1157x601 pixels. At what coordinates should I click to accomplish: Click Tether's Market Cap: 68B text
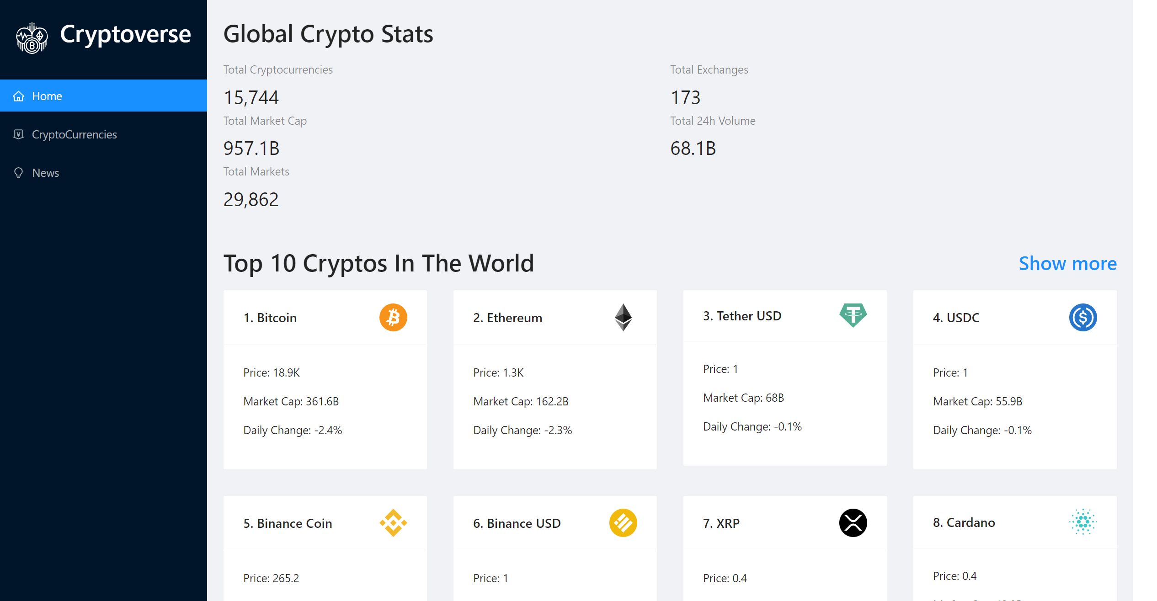tap(744, 398)
